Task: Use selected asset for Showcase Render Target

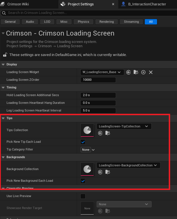Action: pos(100,211)
